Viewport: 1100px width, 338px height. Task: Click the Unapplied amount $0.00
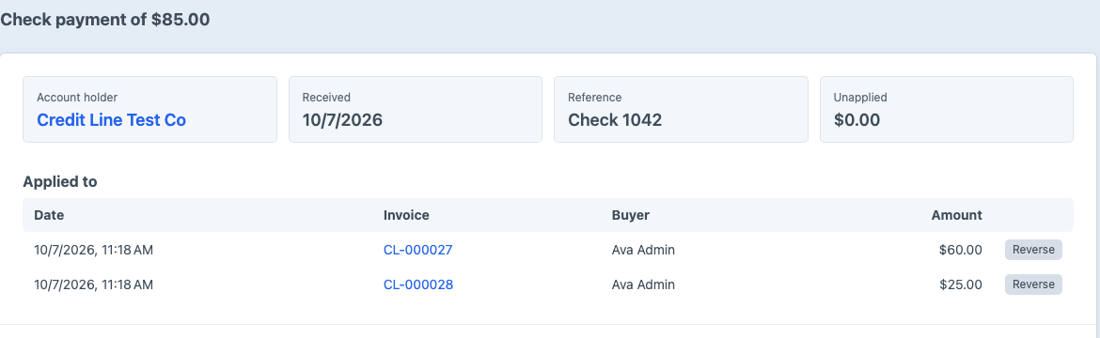pyautogui.click(x=856, y=120)
